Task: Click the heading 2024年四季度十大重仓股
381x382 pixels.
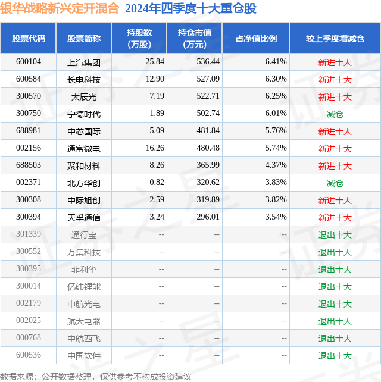Action: pyautogui.click(x=190, y=8)
